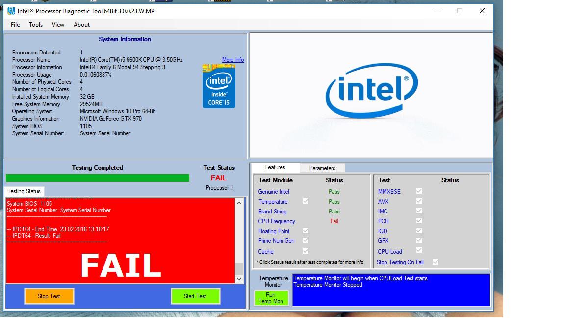Select the Testing Status tab

[x=24, y=191]
